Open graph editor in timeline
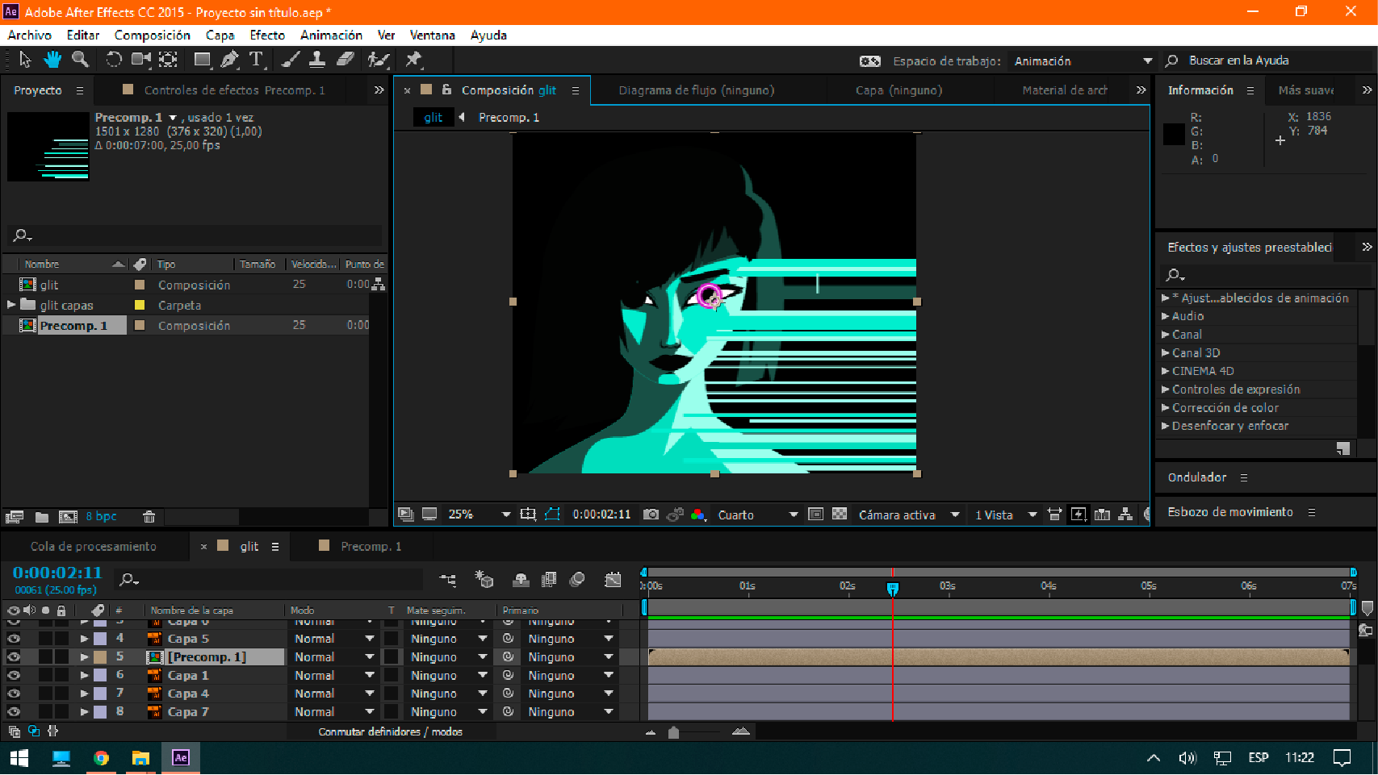Screen dimensions: 1378x775 pos(613,579)
